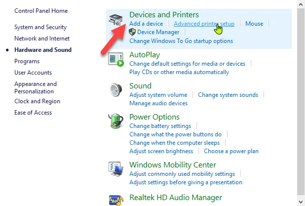Click the scrollbar up arrow

pyautogui.click(x=301, y=4)
